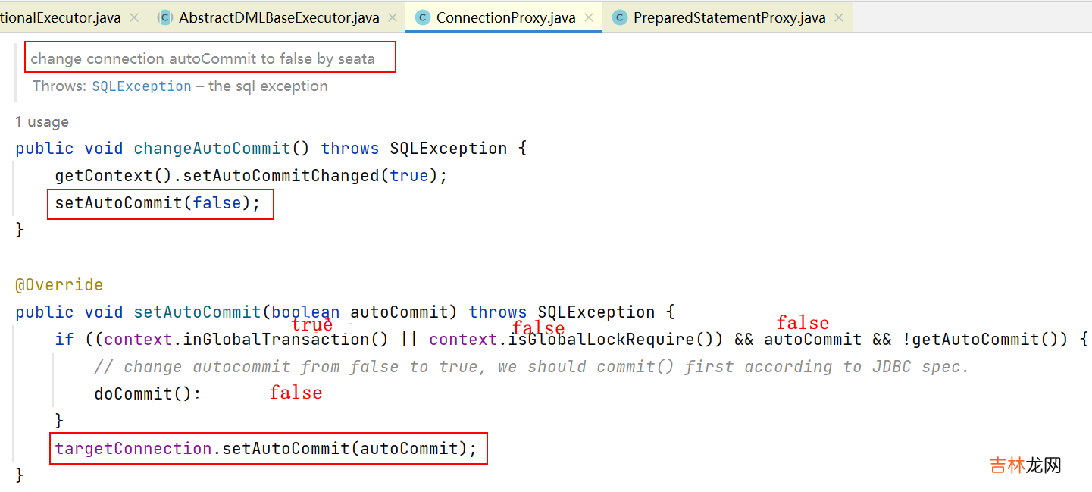The image size is (1092, 492).
Task: Click the PreparedStatementProxy.java class icon
Action: pyautogui.click(x=620, y=17)
